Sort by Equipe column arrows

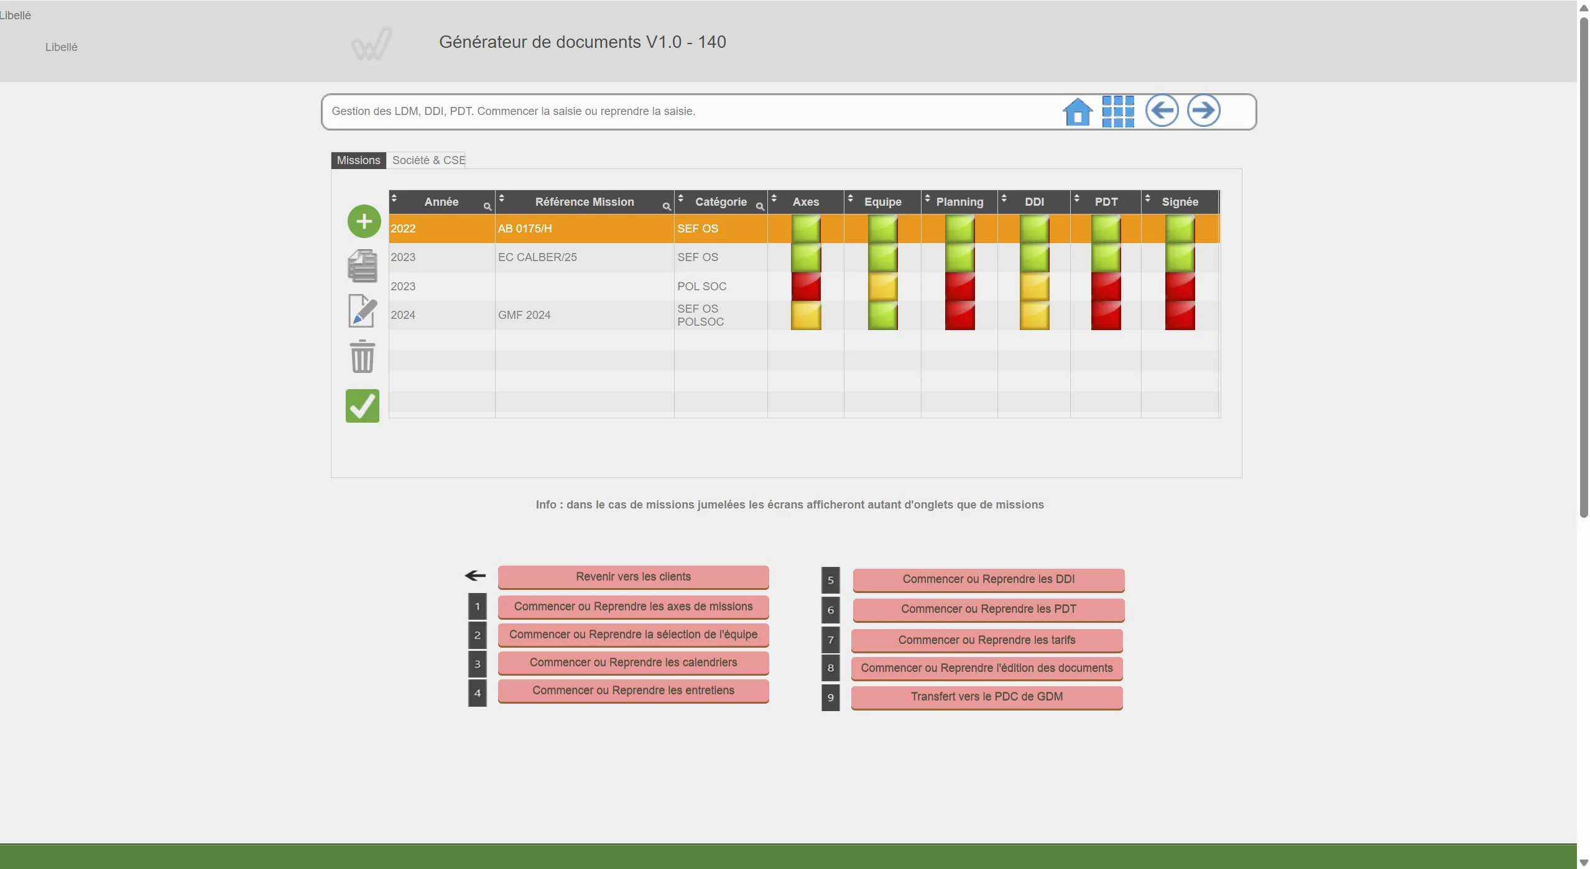point(851,198)
